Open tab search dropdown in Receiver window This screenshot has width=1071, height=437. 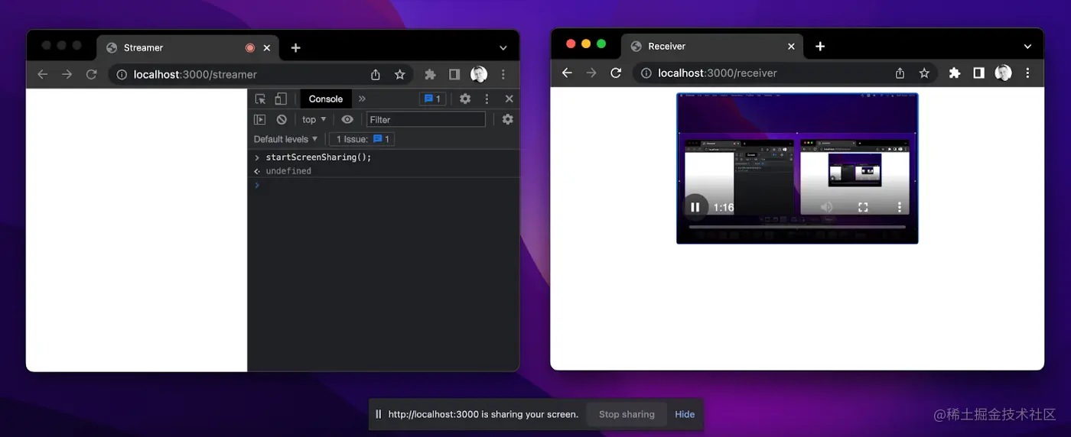coord(1027,46)
